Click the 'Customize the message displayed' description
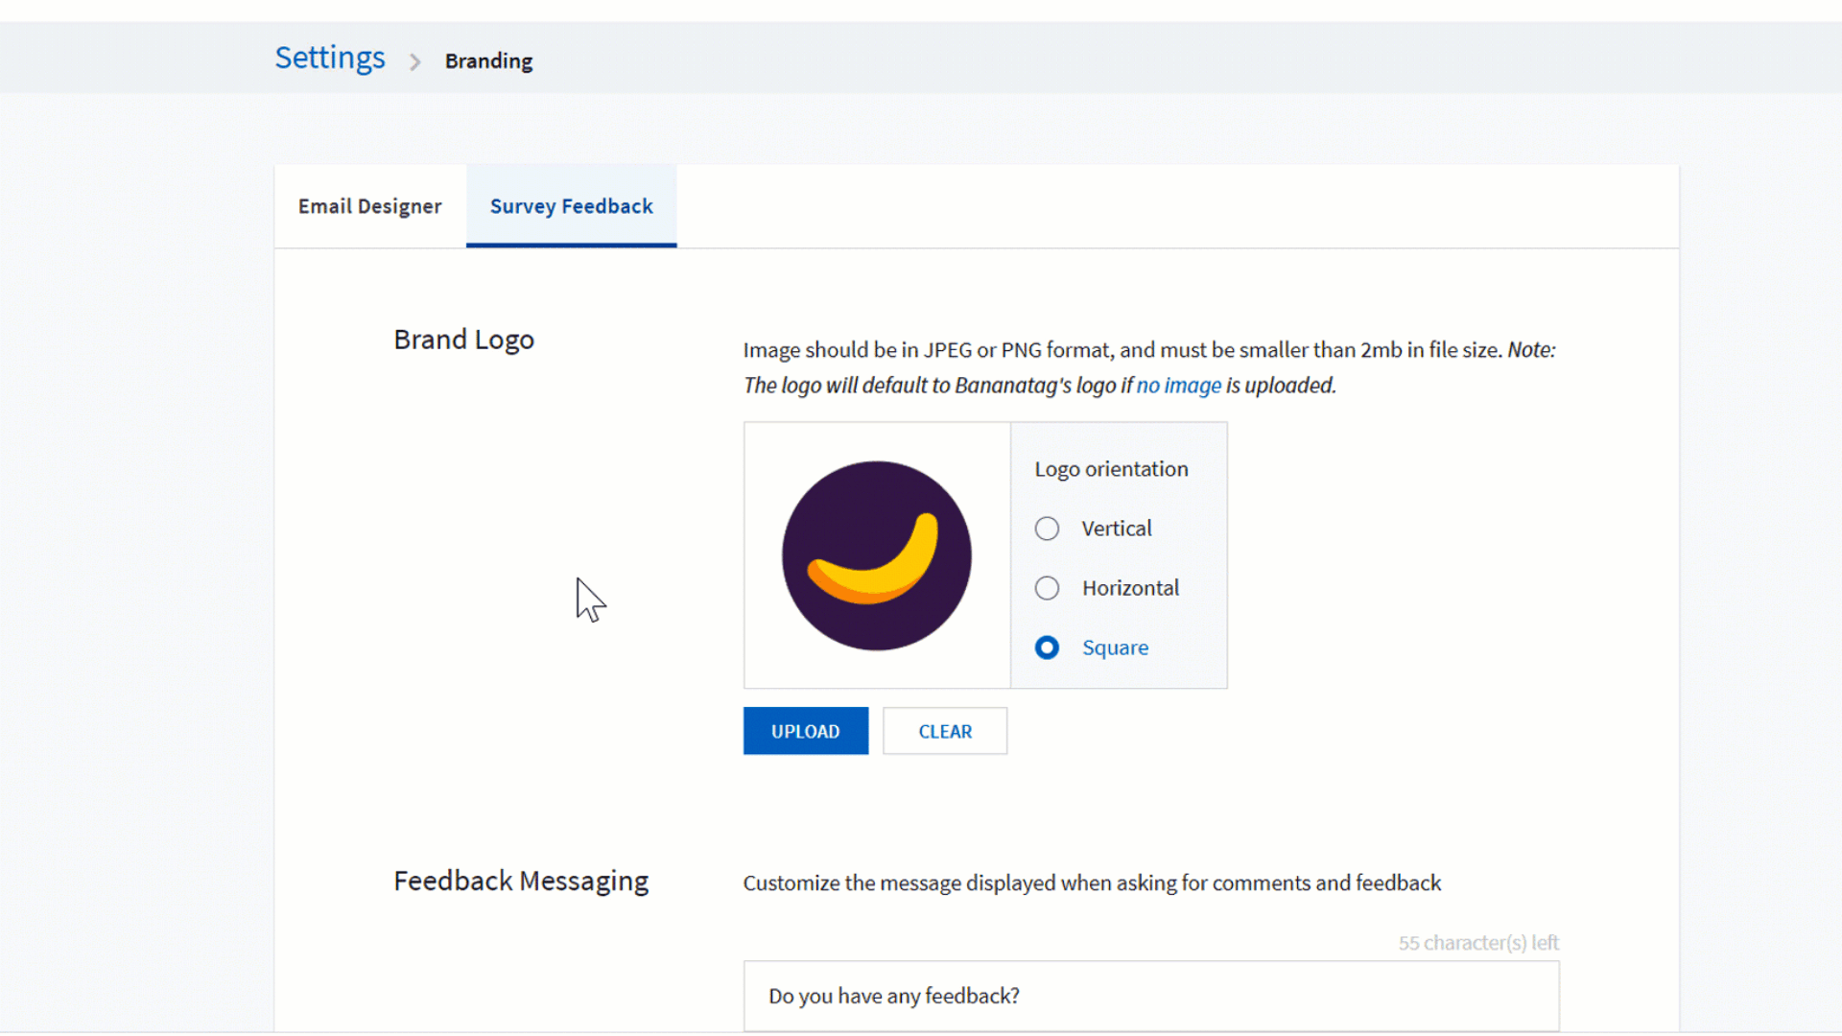Viewport: 1842px width, 1036px height. pos(1092,883)
